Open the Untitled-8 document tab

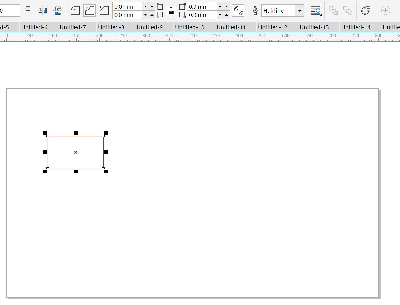111,27
